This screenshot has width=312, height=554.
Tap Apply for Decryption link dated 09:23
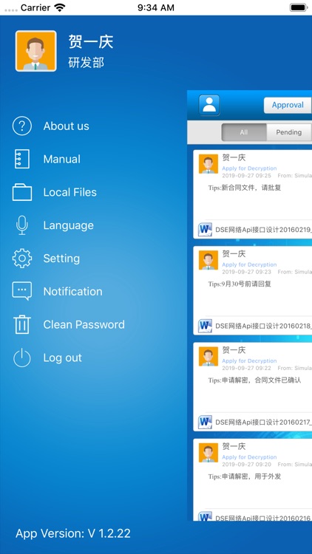click(249, 264)
